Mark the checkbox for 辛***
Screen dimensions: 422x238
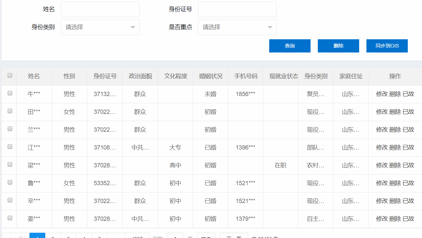point(10,200)
